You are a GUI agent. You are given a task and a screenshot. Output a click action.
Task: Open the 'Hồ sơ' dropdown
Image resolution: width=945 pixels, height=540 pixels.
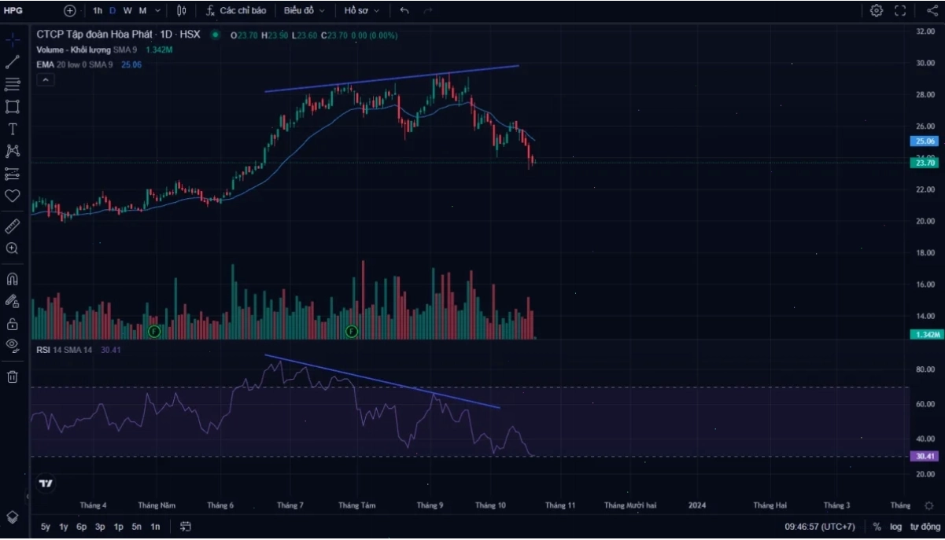(x=362, y=11)
